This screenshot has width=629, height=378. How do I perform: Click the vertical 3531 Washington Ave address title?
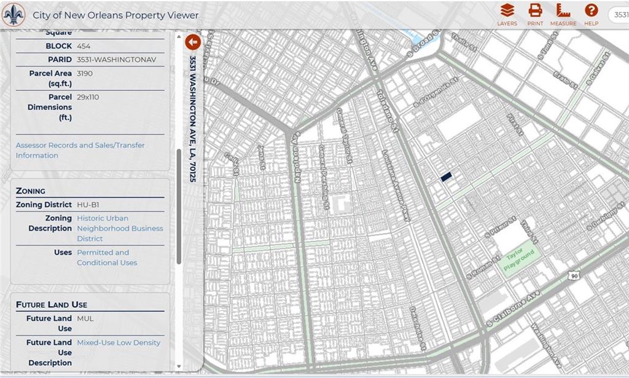(x=193, y=119)
